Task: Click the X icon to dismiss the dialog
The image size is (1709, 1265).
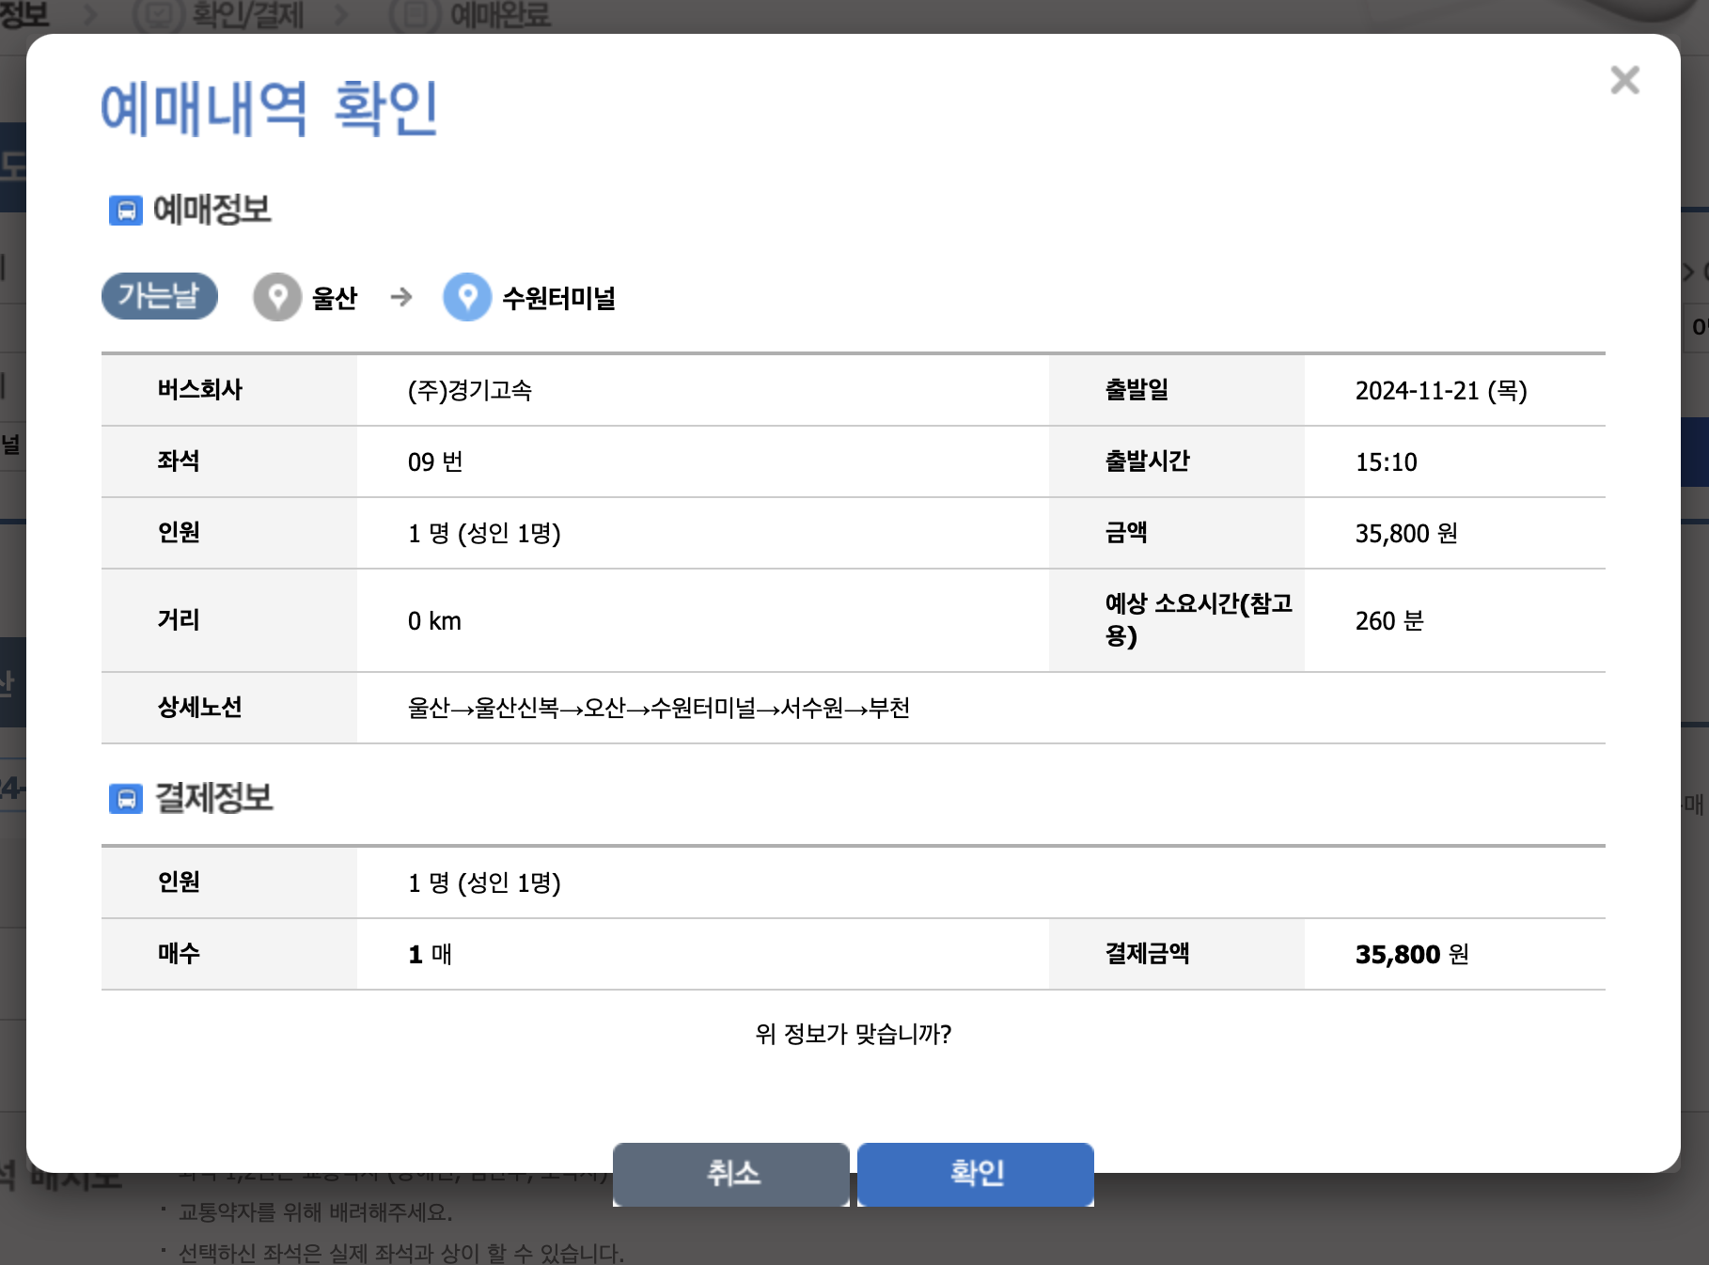Action: 1623,82
